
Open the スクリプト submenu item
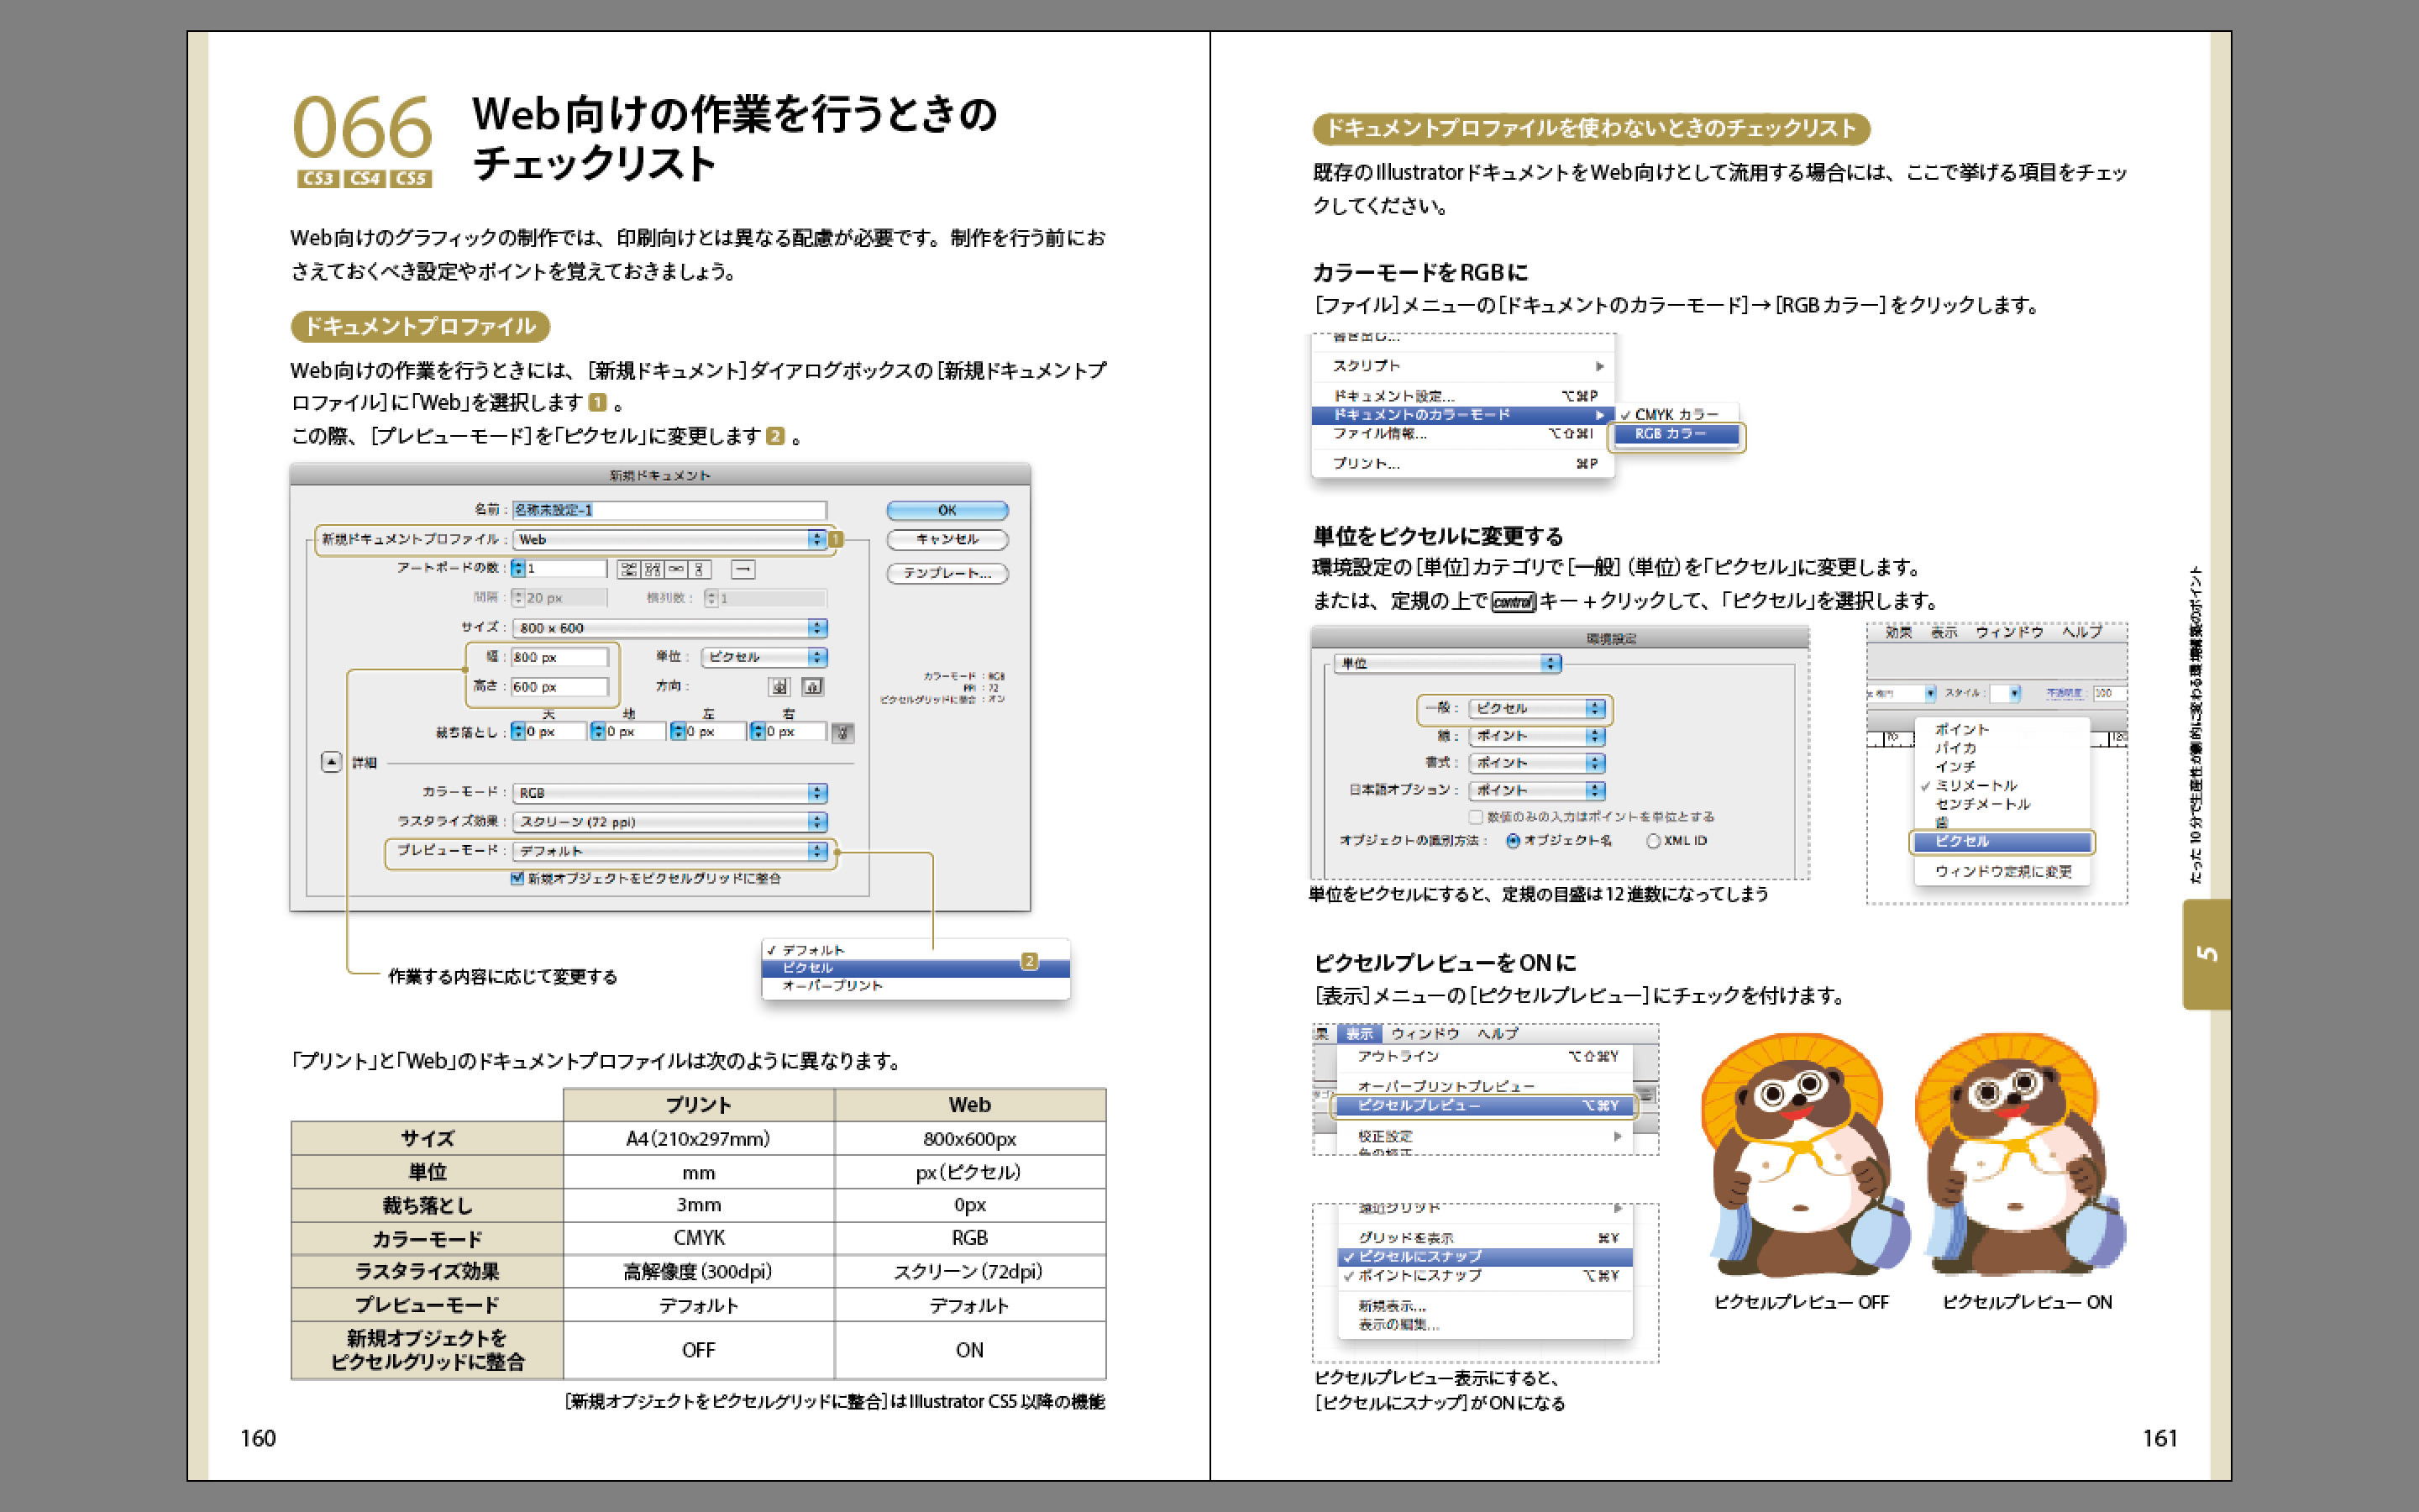(1462, 366)
